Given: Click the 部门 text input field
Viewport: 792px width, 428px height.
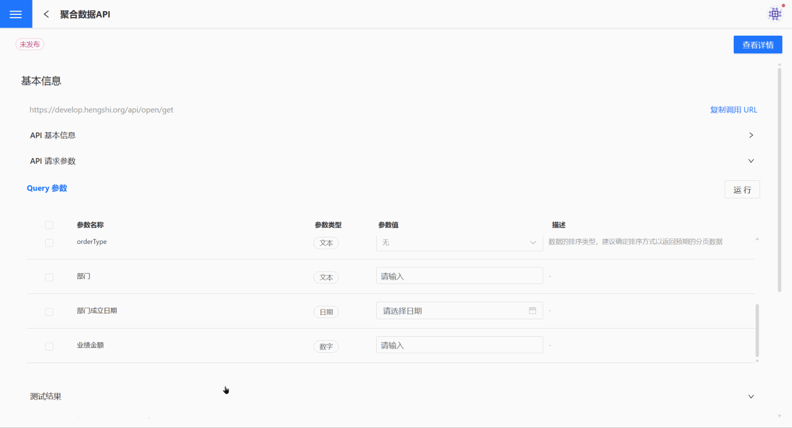Looking at the screenshot, I should 459,276.
